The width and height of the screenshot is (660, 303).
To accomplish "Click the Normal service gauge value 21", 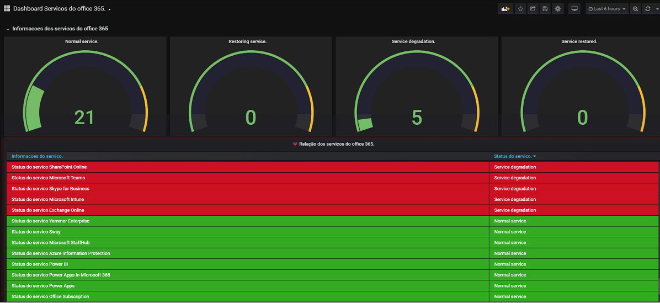I will 84,118.
